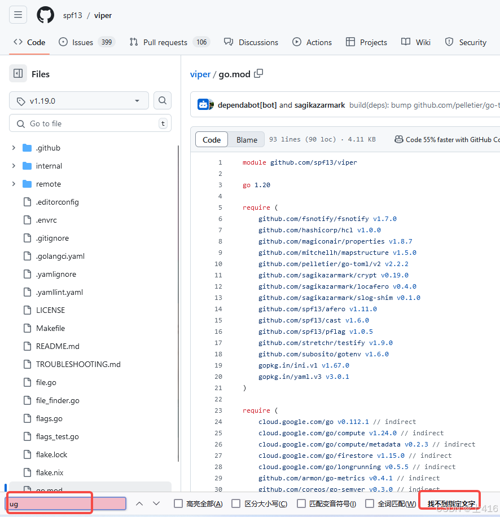
Task: Open .golangci.yaml in file tree
Action: pos(60,256)
